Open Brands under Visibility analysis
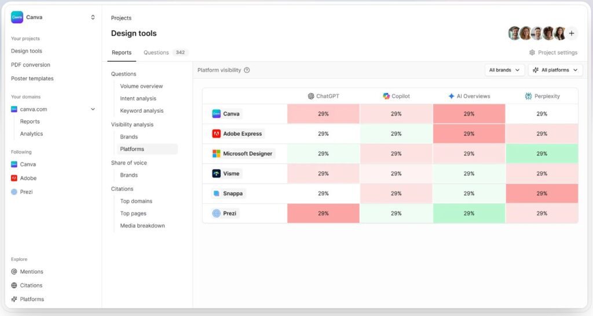The width and height of the screenshot is (593, 316). point(129,137)
